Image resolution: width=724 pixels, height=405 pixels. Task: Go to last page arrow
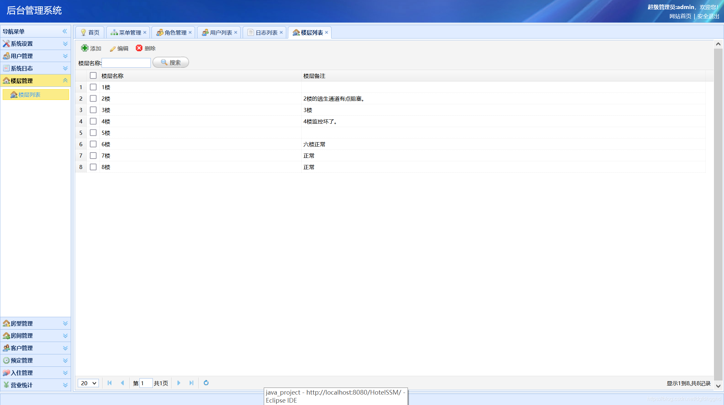pos(191,383)
